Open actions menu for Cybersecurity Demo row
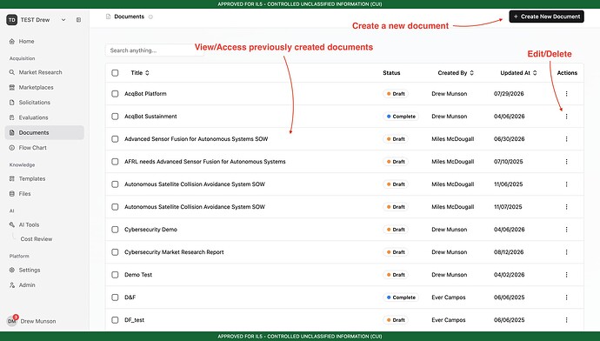600x341 pixels. (566, 230)
